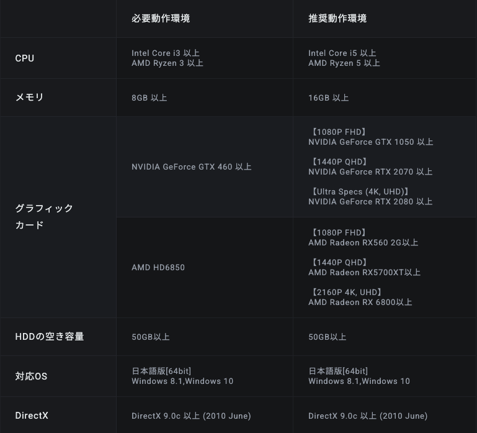The width and height of the screenshot is (477, 433).
Task: Click the グラフィックカード row label
Action: (x=44, y=217)
